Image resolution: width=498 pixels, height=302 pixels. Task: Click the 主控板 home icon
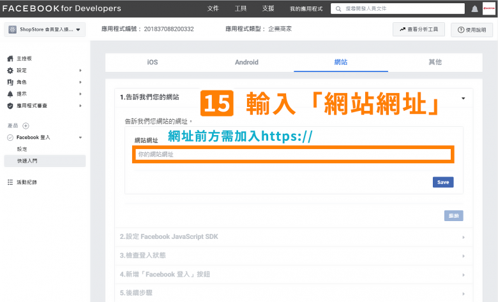[10, 59]
